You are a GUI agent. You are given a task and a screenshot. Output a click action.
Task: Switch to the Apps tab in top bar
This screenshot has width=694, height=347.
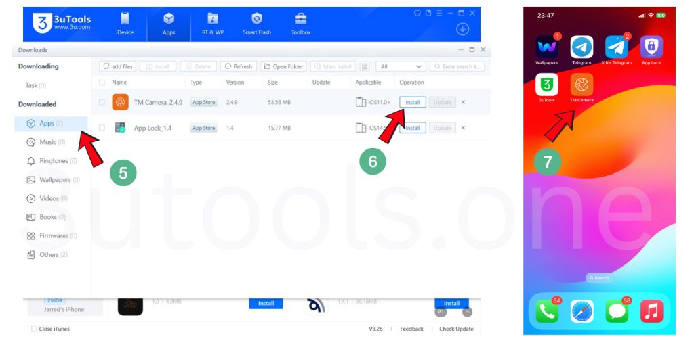point(169,24)
